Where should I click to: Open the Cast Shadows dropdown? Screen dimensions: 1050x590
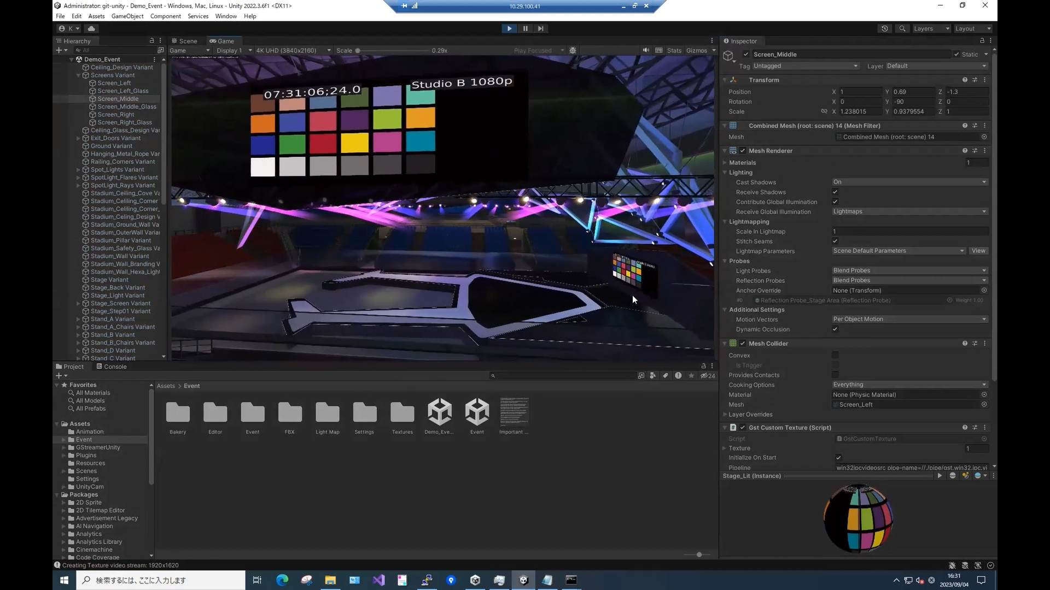[909, 182]
